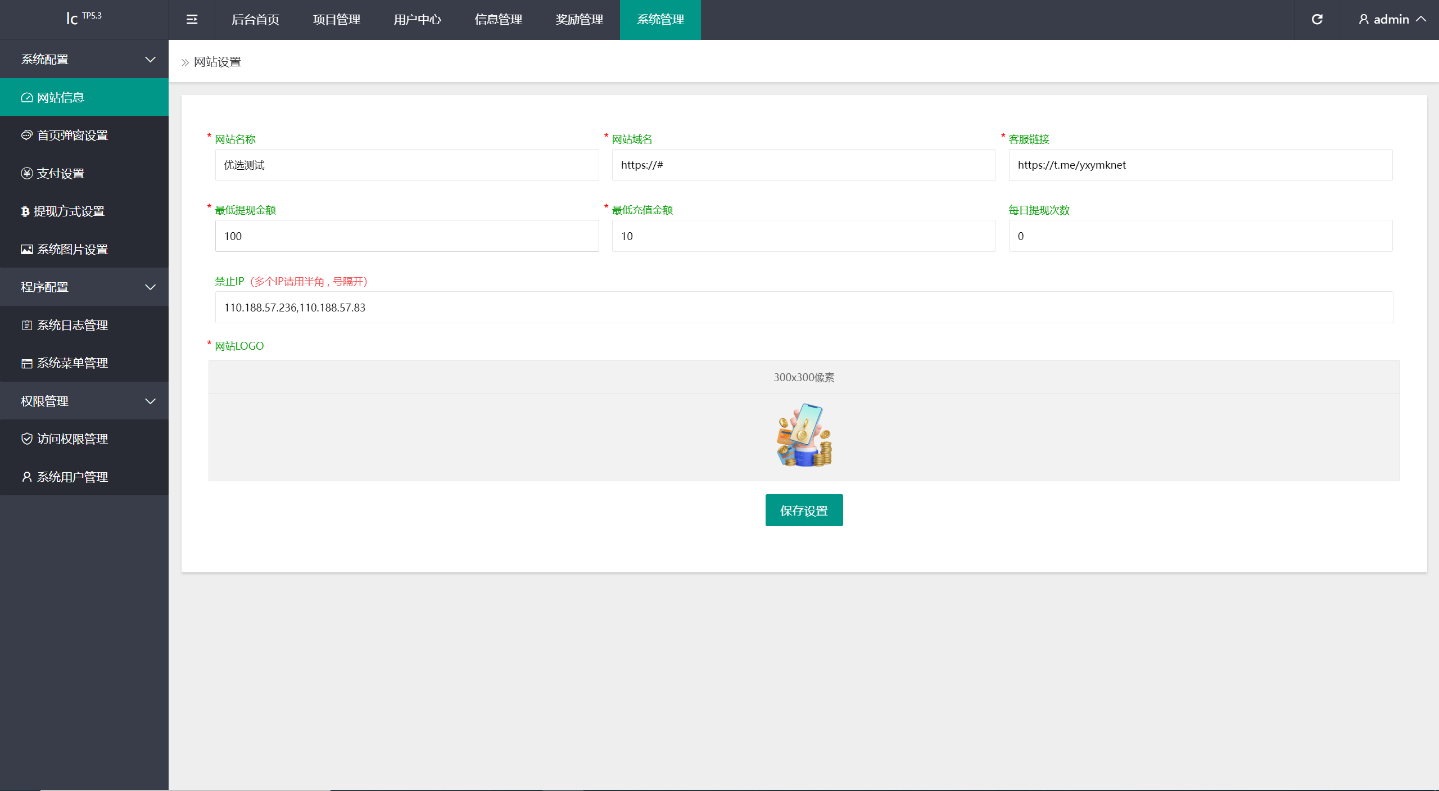Open 系统图片设置 in sidebar
1439x791 pixels.
pyautogui.click(x=72, y=249)
